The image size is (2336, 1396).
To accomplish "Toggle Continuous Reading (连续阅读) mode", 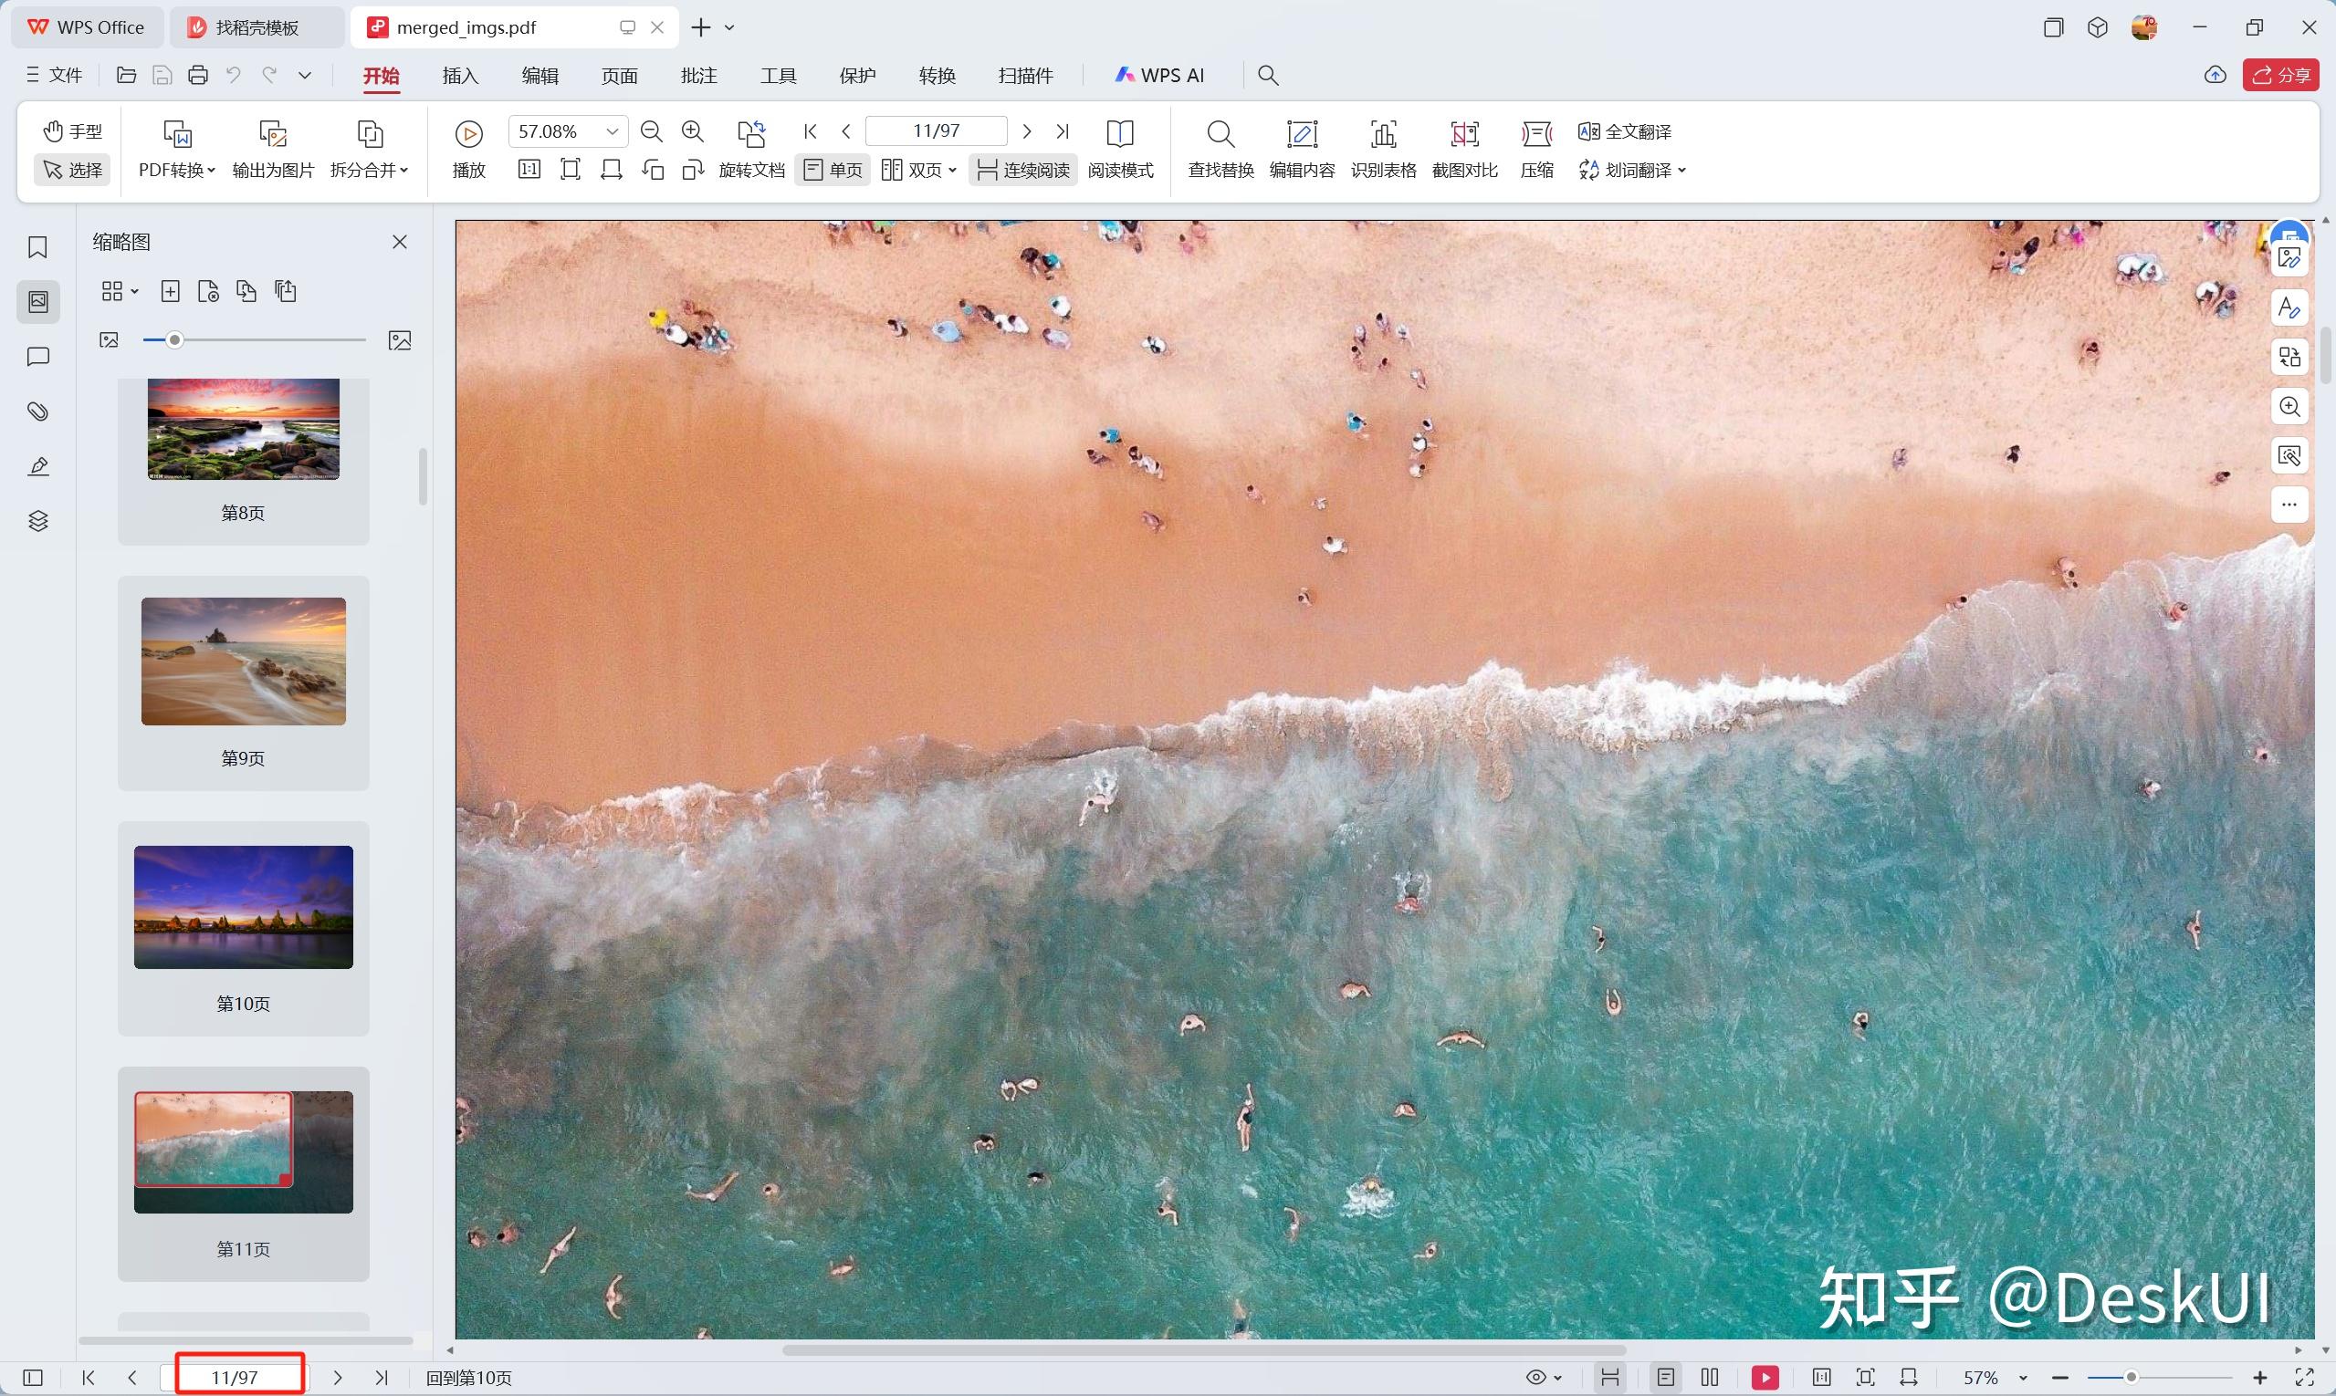I will (1023, 171).
